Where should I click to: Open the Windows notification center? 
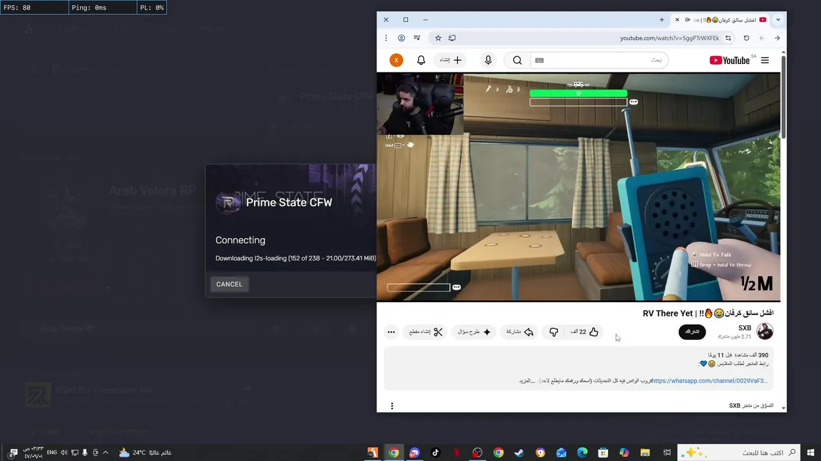(x=12, y=453)
